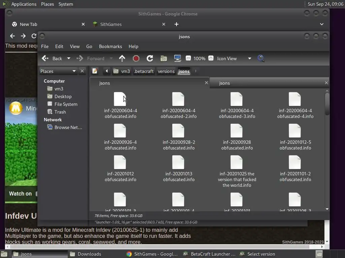Viewport: 345px width, 258px height.
Task: Select file inf-20201101-2 obfuscated.info
Action: pyautogui.click(x=295, y=169)
